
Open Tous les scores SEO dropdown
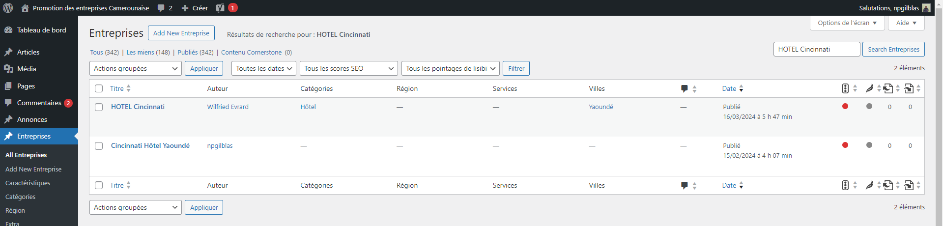[349, 68]
